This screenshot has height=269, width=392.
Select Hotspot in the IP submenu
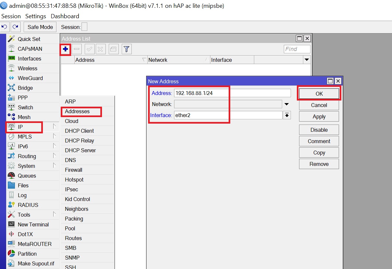coord(88,180)
